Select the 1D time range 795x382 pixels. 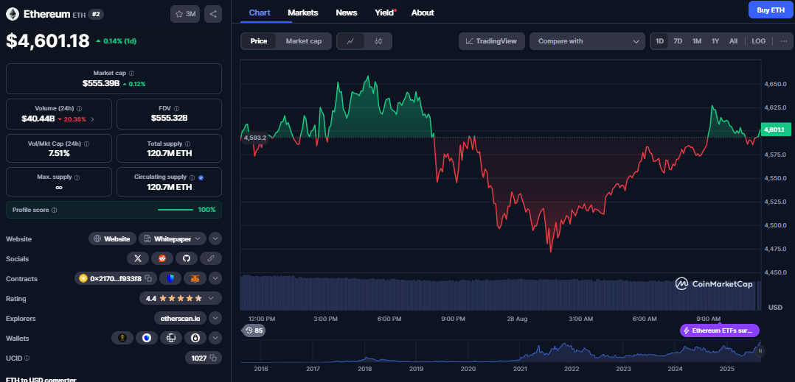(659, 41)
